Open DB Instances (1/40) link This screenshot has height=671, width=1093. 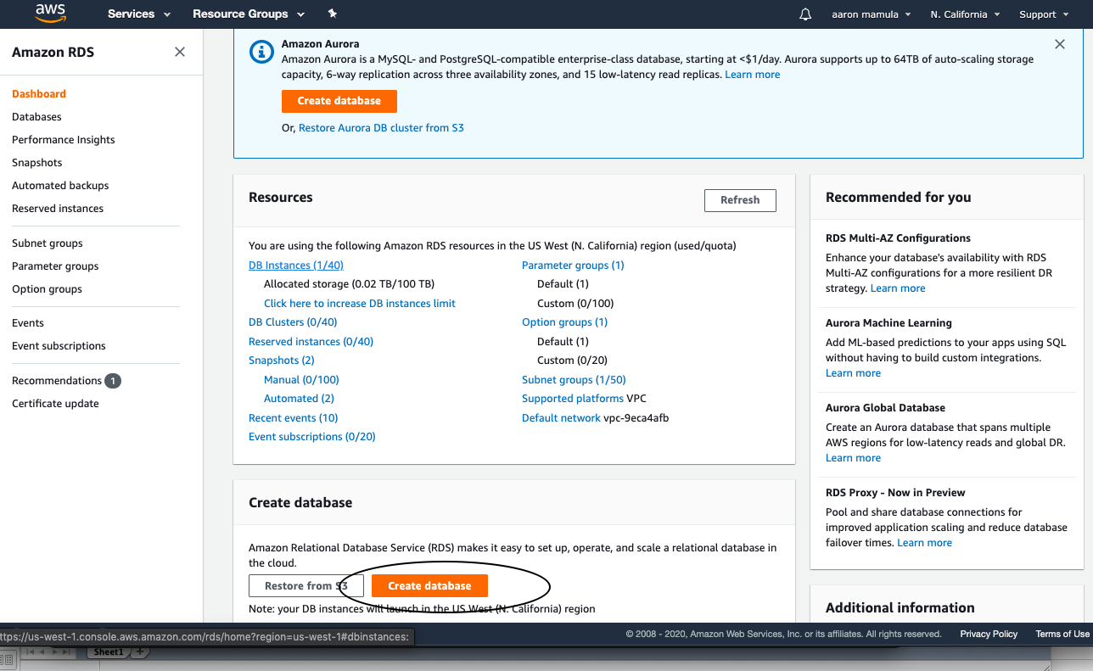pos(296,266)
